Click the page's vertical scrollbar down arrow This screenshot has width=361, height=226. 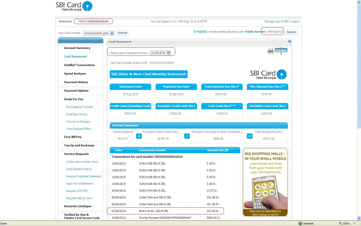[359, 218]
